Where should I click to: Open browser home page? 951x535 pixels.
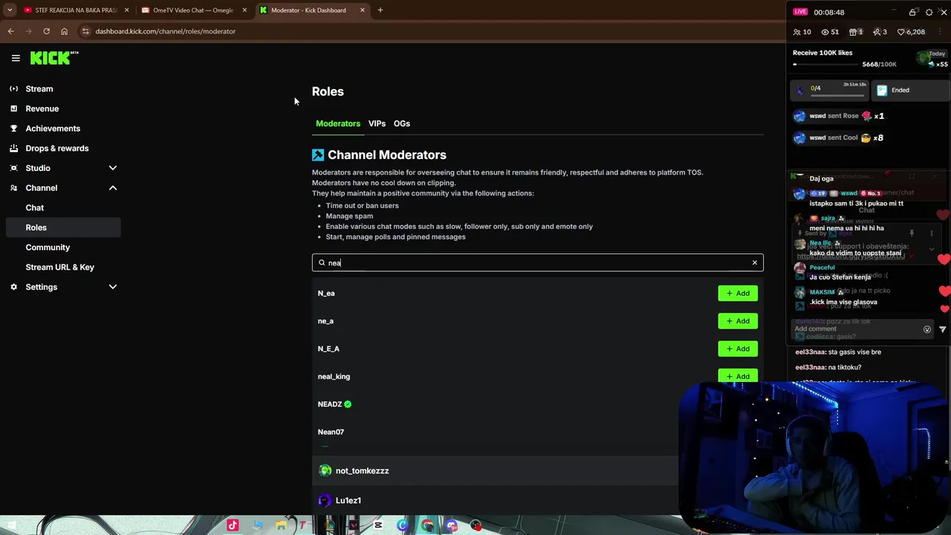pos(64,31)
